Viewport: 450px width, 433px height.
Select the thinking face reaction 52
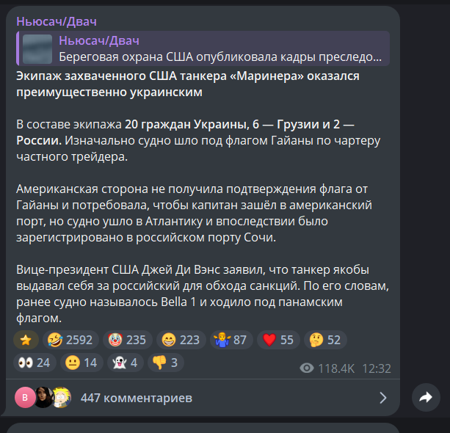[x=325, y=340]
